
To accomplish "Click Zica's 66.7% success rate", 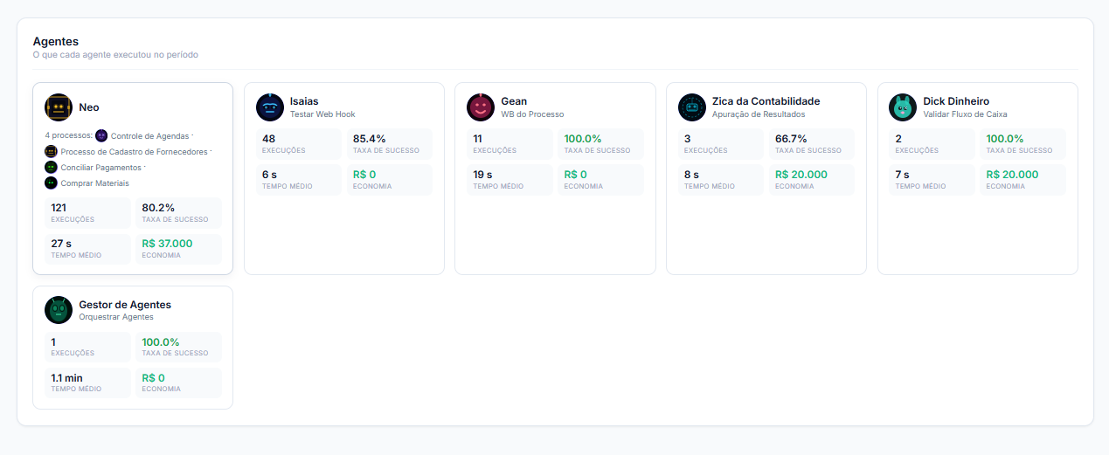I will [x=791, y=139].
